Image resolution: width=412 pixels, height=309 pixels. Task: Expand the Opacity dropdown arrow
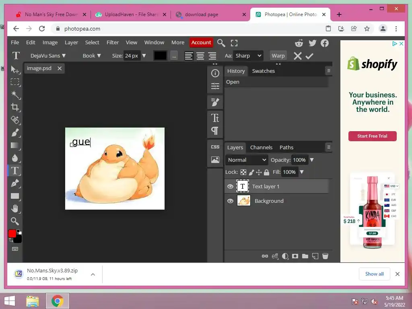coord(312,160)
